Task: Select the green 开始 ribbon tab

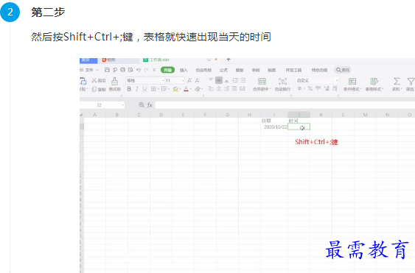Action: click(167, 70)
